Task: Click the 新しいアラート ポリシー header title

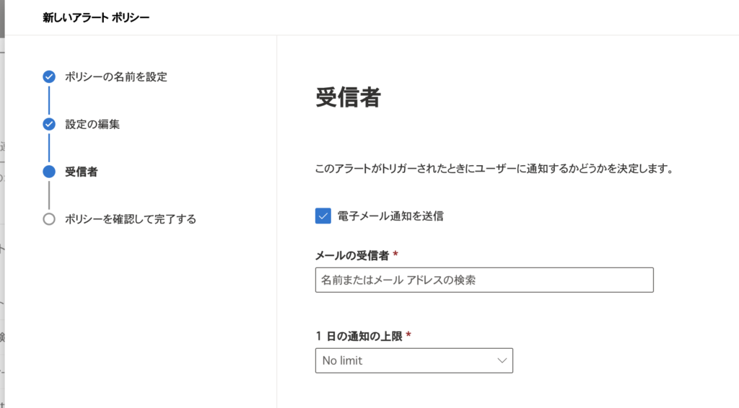Action: pyautogui.click(x=96, y=17)
